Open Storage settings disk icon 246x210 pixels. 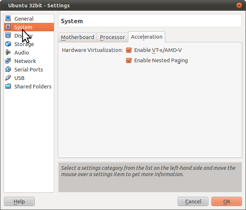(8, 44)
